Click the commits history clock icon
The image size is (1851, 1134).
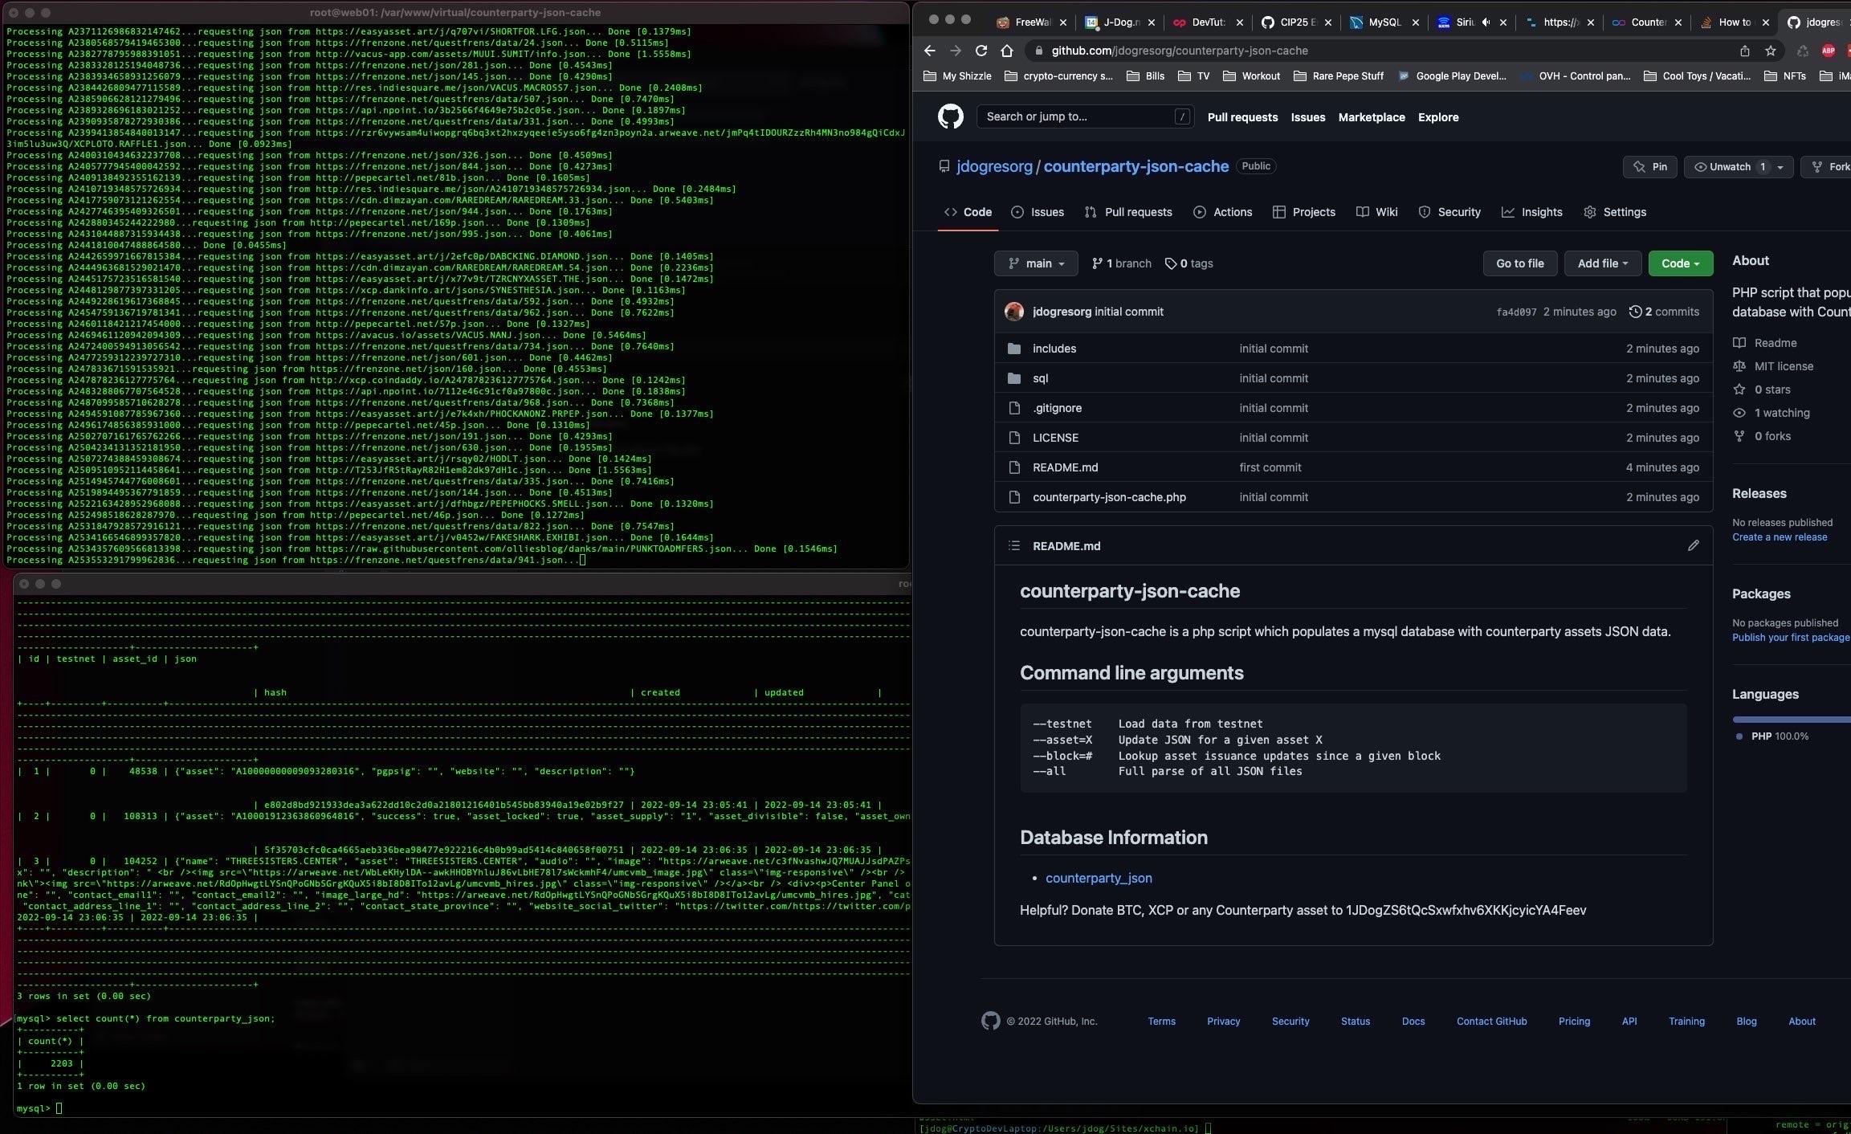point(1635,312)
